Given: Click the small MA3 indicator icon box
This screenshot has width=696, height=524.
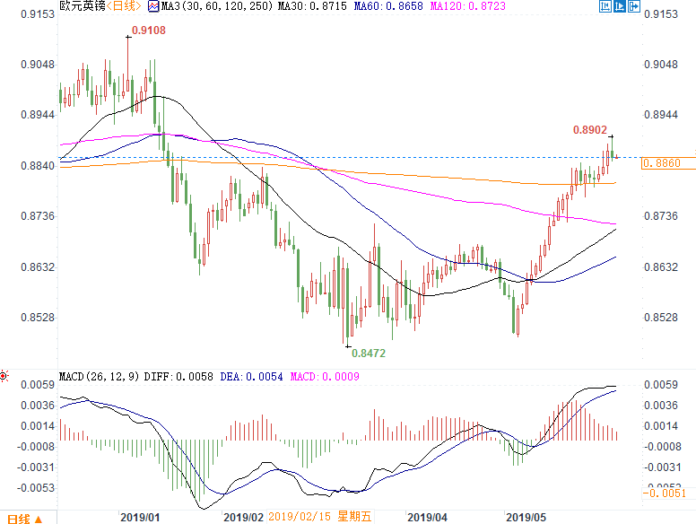Looking at the screenshot, I should click(153, 7).
